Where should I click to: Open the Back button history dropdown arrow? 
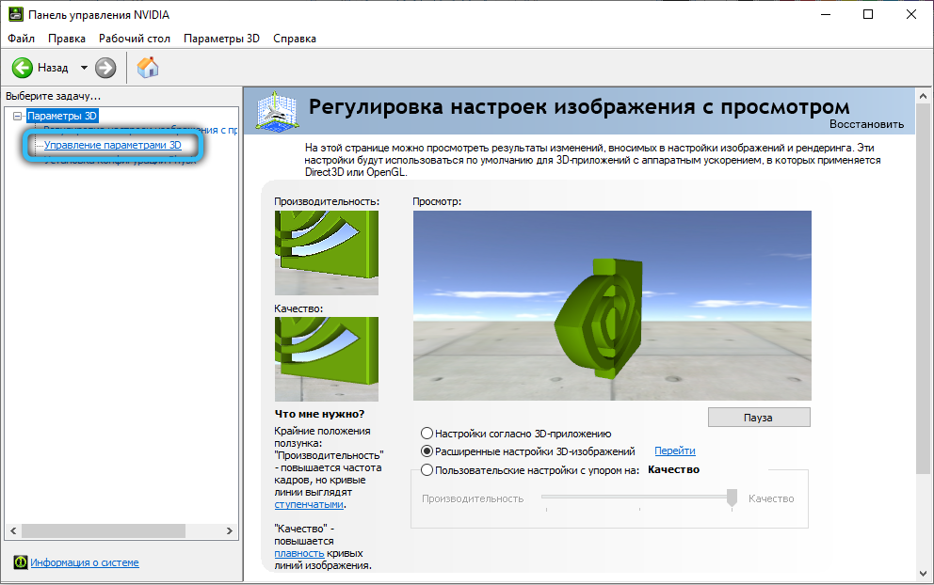point(84,68)
